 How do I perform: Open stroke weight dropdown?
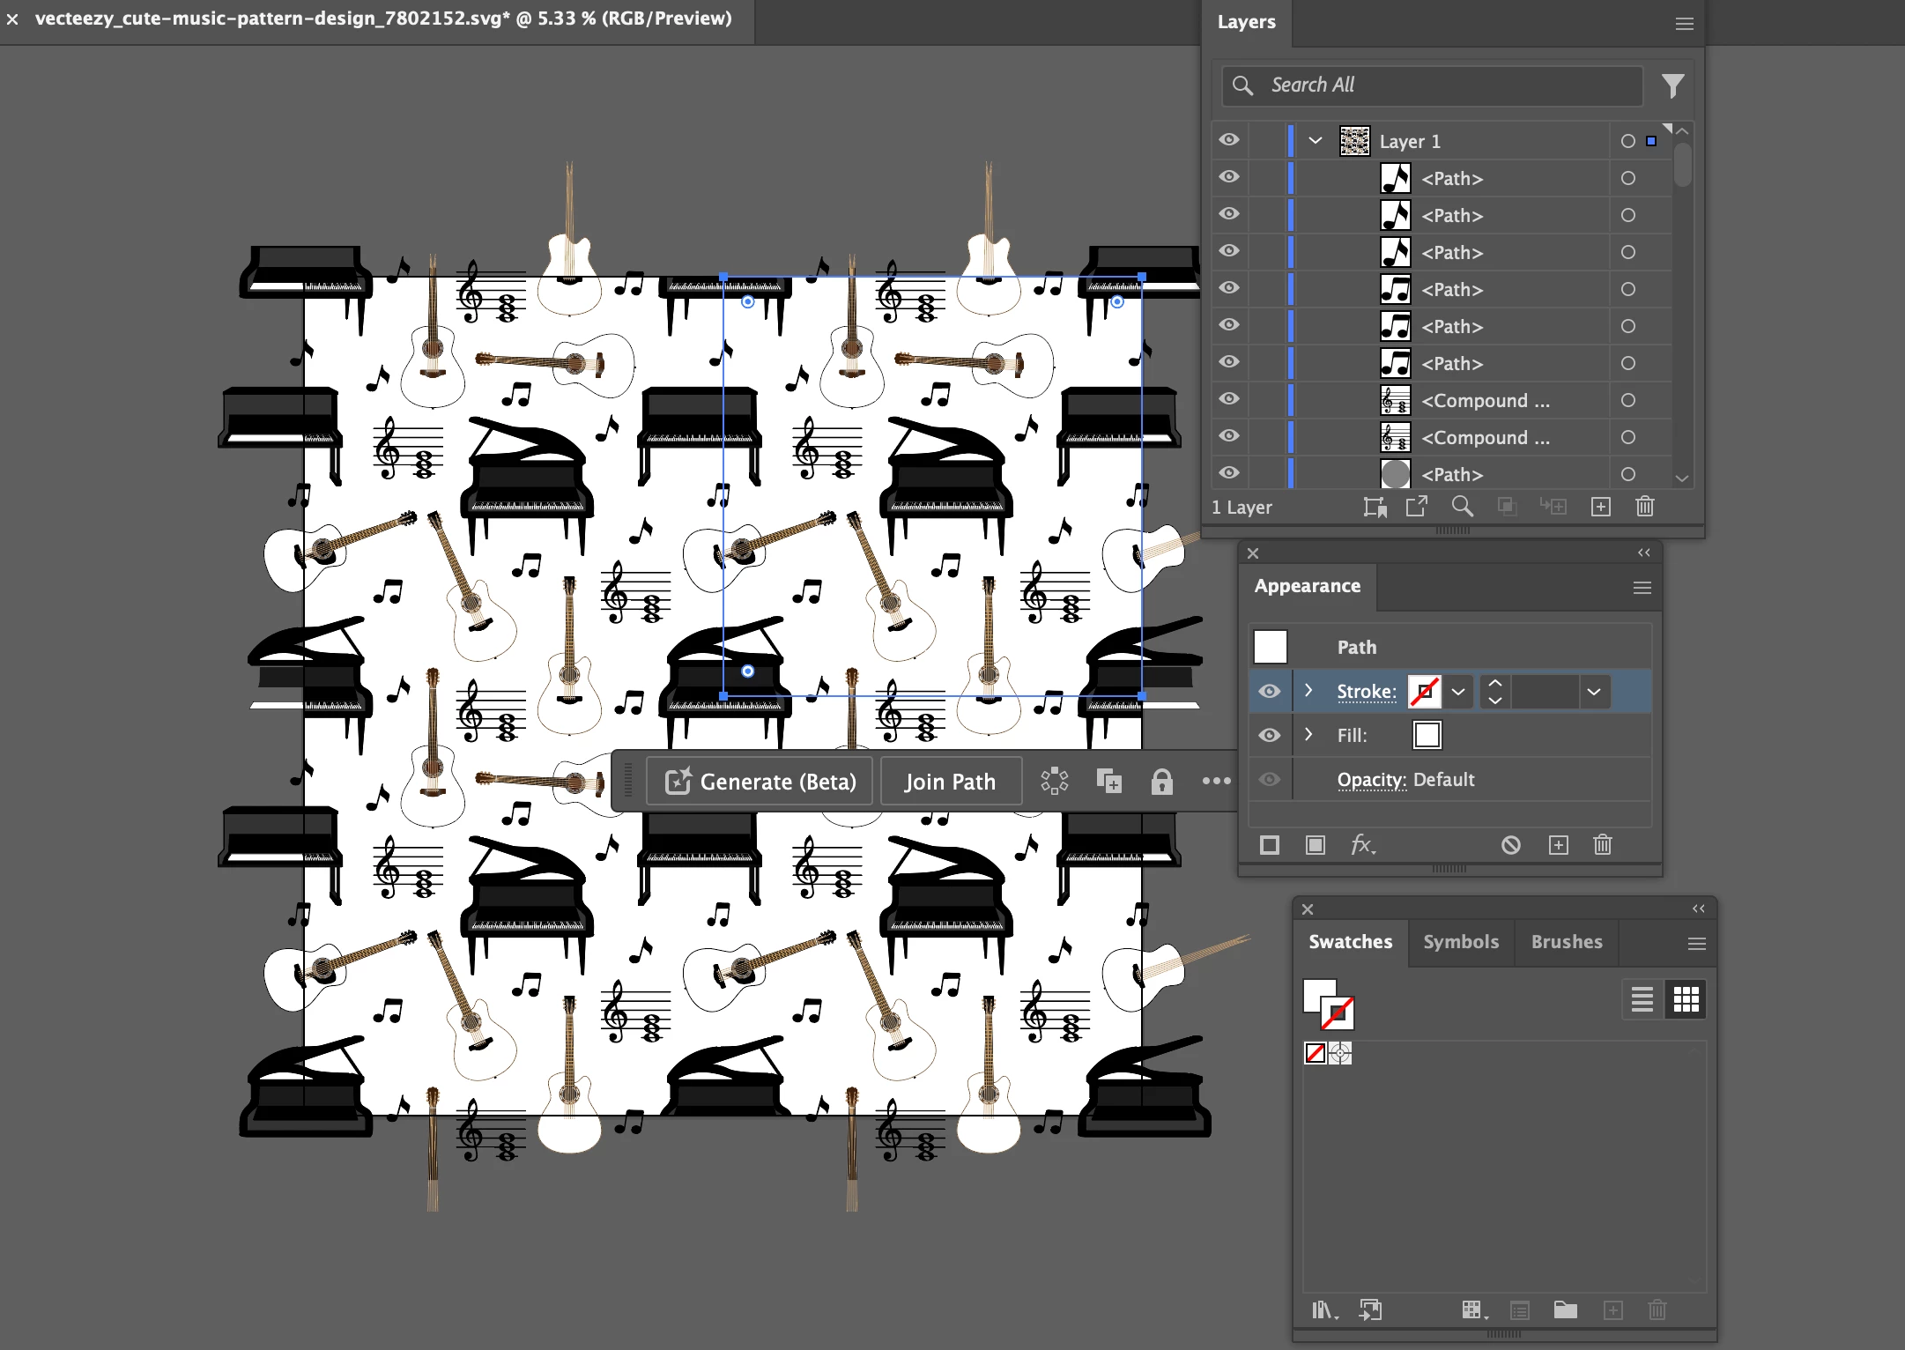click(1594, 692)
